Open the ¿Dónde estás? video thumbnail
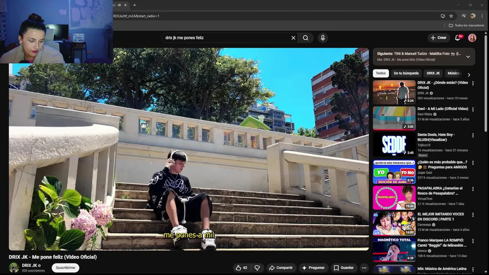489x275 pixels. pos(394,92)
